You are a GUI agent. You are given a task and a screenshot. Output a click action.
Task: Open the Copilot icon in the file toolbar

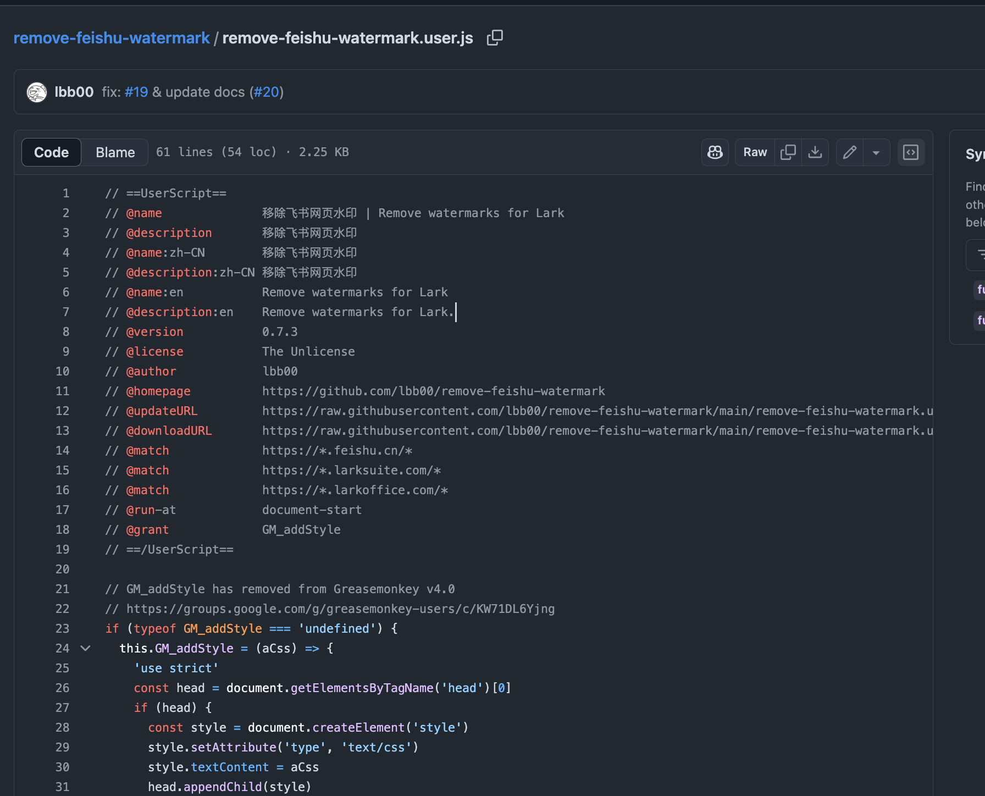click(x=715, y=152)
